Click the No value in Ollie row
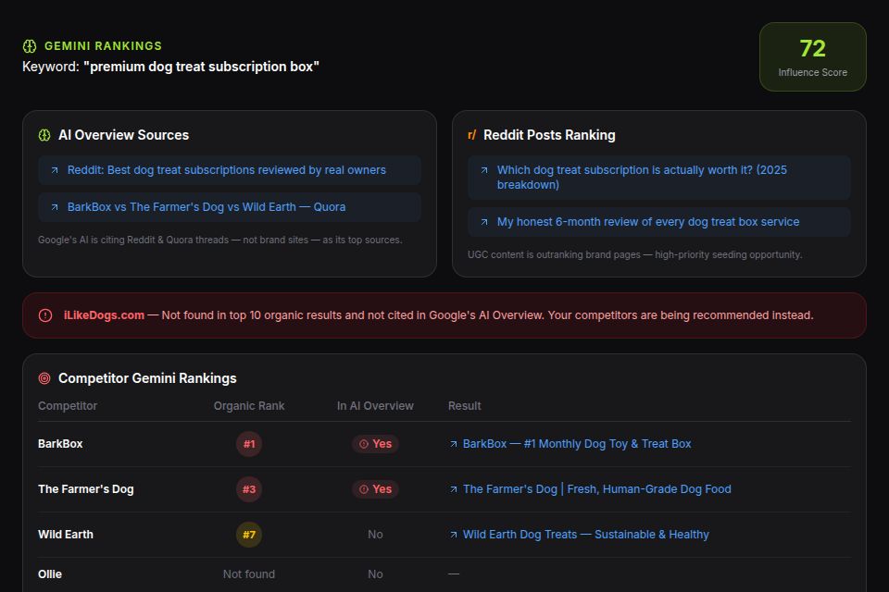The image size is (889, 592). point(375,574)
